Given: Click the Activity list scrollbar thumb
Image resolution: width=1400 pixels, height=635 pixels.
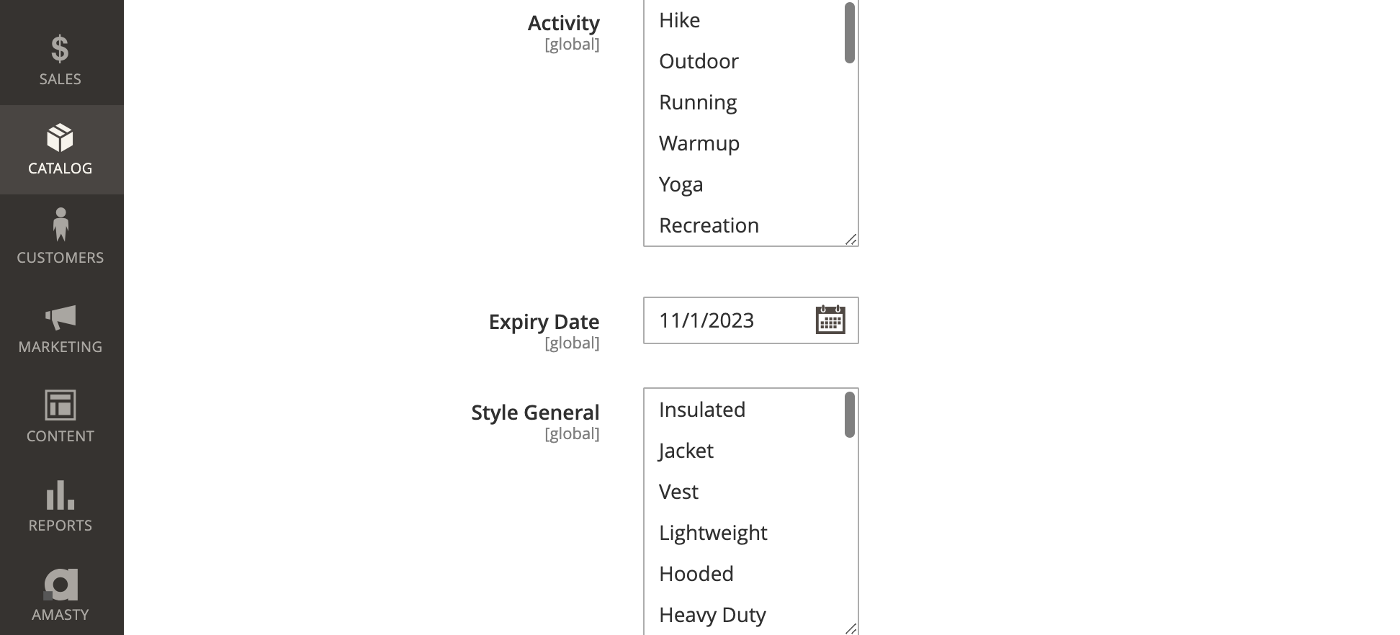Looking at the screenshot, I should coord(850,33).
